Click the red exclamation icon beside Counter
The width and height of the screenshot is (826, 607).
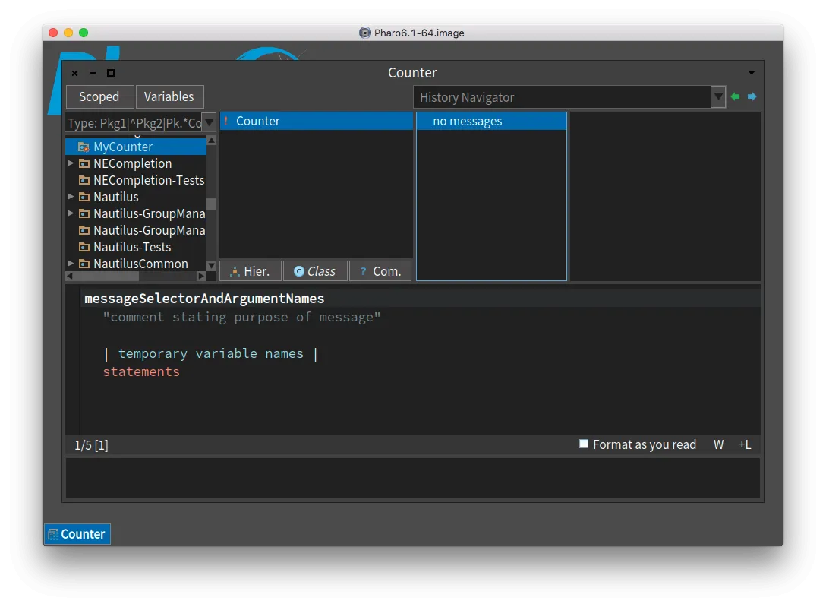[226, 121]
